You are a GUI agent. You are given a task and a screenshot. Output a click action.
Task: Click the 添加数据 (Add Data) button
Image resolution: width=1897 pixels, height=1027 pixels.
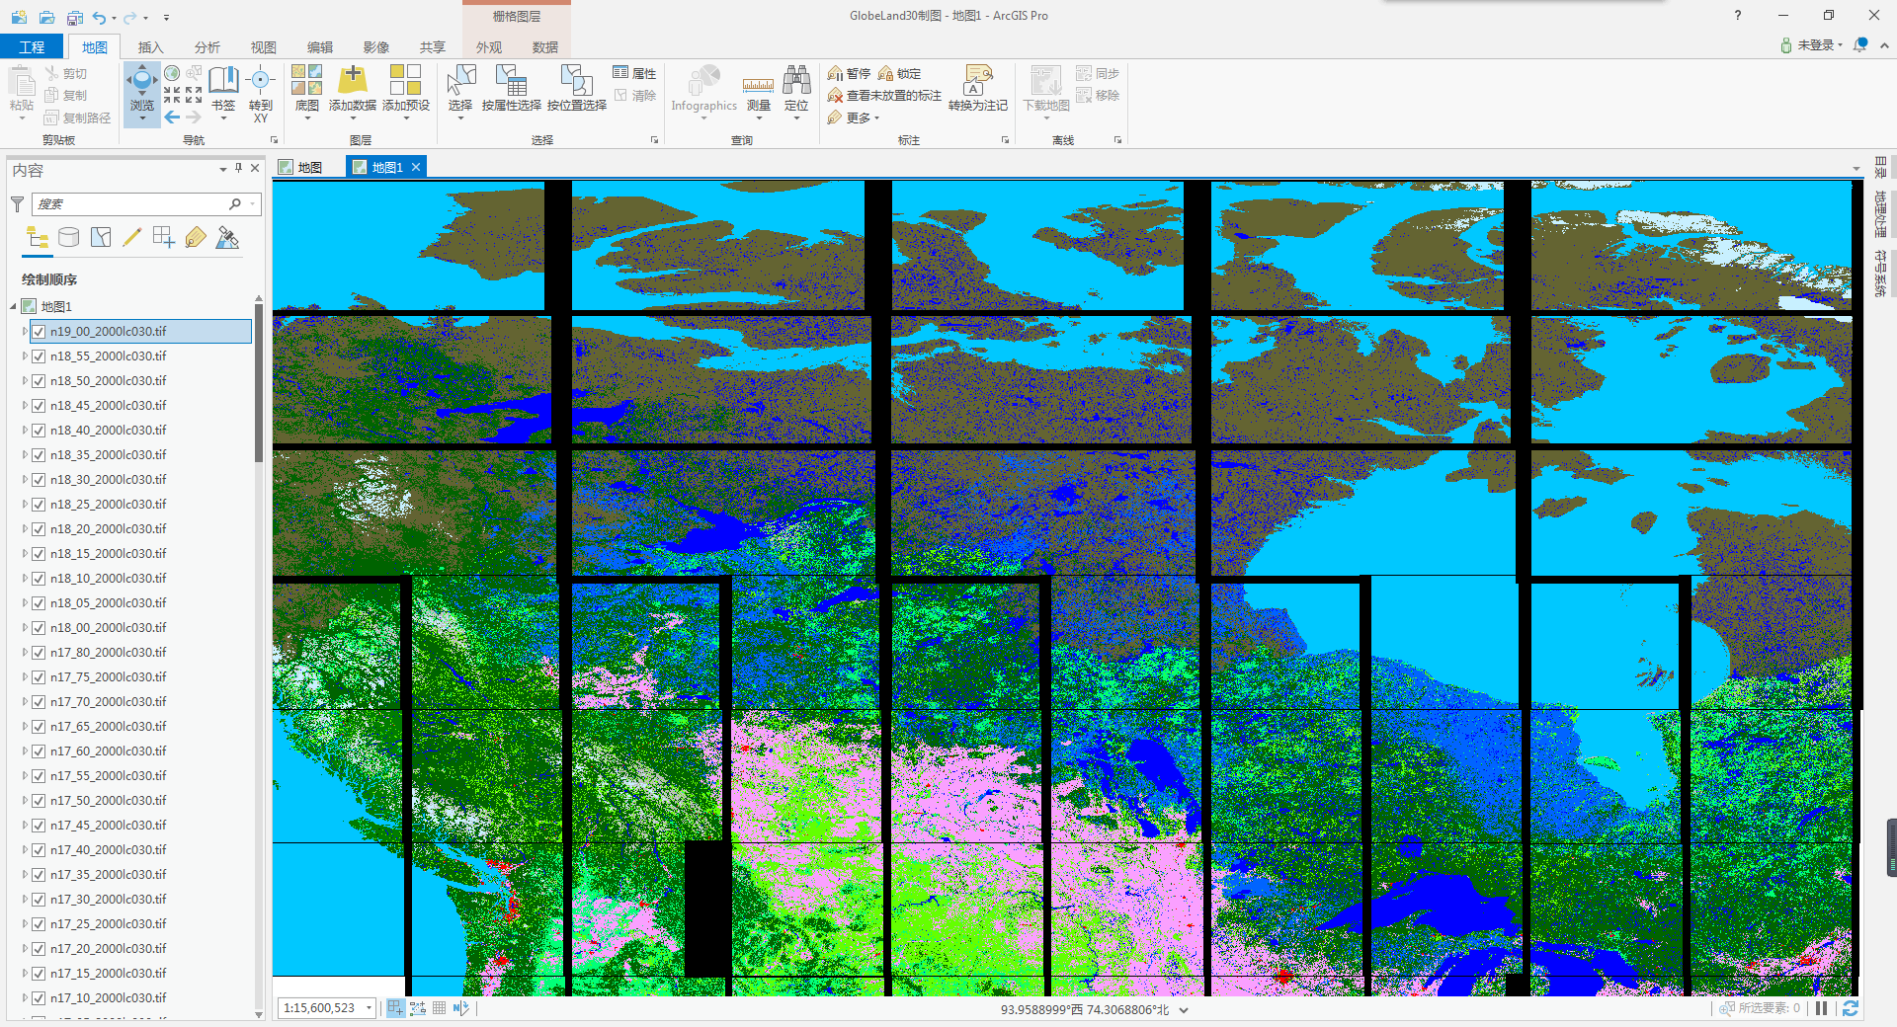click(x=353, y=91)
